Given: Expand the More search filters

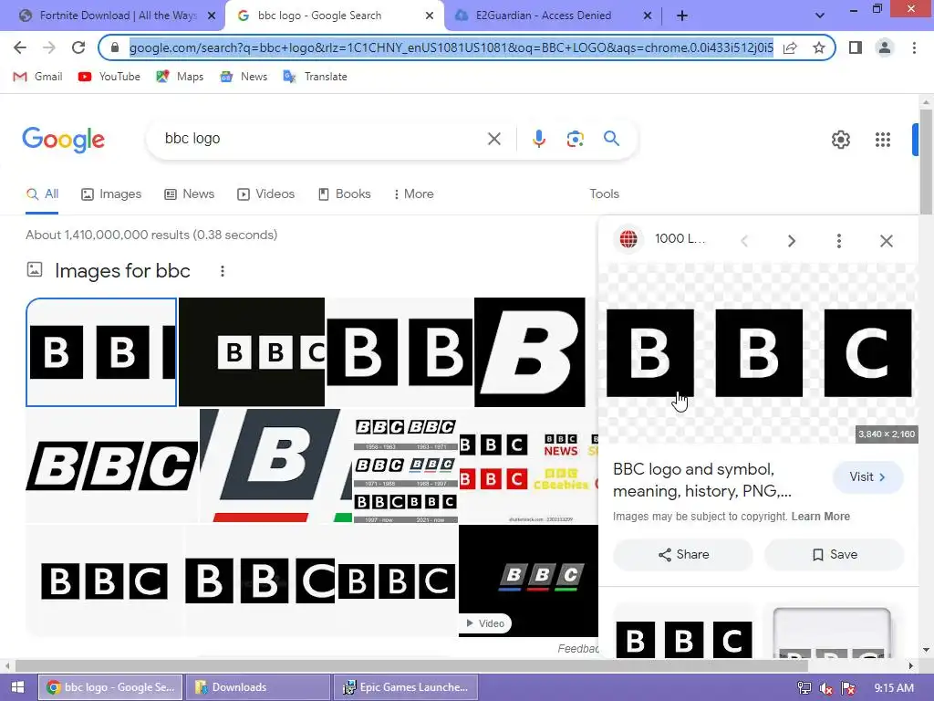Looking at the screenshot, I should [413, 194].
